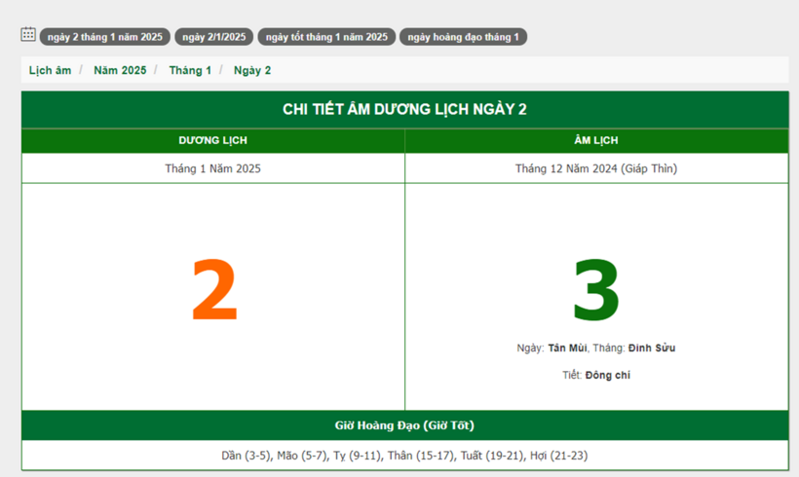Click the "Giờ Hoàng Đạo (Giờ Tốt)" section header
This screenshot has height=477, width=799.
pos(404,425)
